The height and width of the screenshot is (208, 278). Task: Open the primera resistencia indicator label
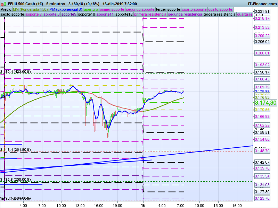tap(150, 15)
